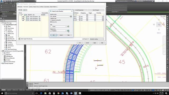
Task: Open Windows notification center icon
Action: point(166,93)
